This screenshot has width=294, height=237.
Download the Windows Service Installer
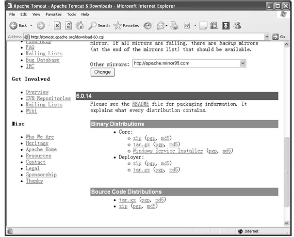coord(168,151)
